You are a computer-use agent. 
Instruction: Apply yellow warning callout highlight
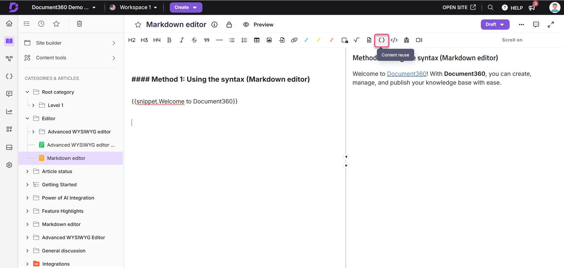coord(319,40)
